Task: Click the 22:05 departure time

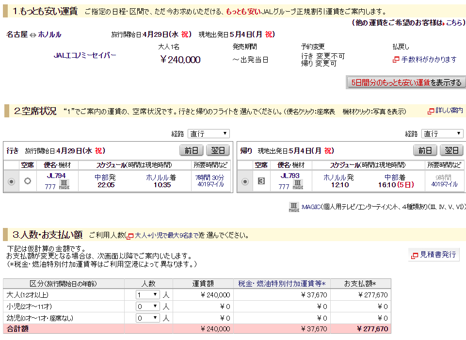Action: click(x=106, y=185)
